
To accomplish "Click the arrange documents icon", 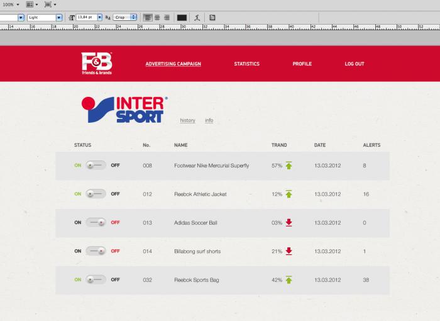I will click(30, 4).
